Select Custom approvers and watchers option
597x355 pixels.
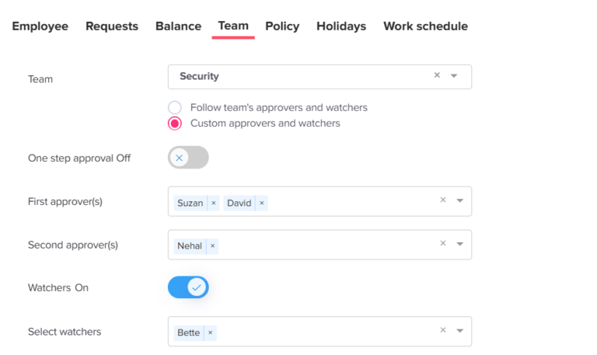click(175, 123)
